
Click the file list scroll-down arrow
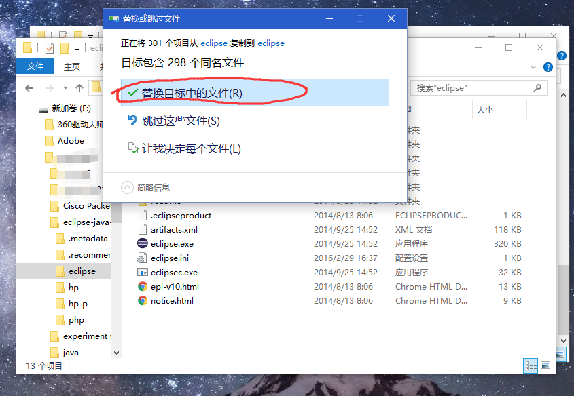pos(563,341)
